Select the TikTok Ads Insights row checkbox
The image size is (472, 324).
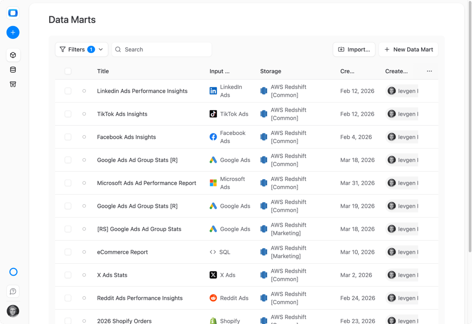68,114
